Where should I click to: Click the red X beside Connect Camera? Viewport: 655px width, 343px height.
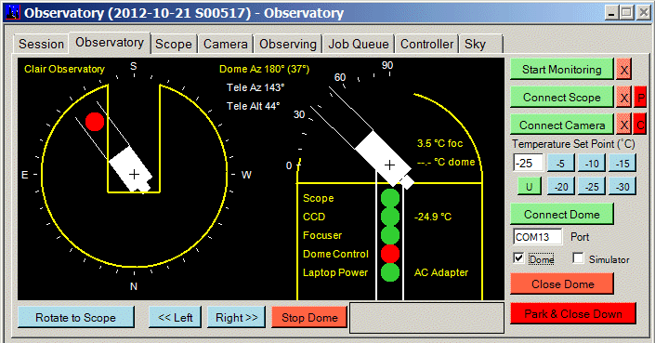tap(623, 125)
